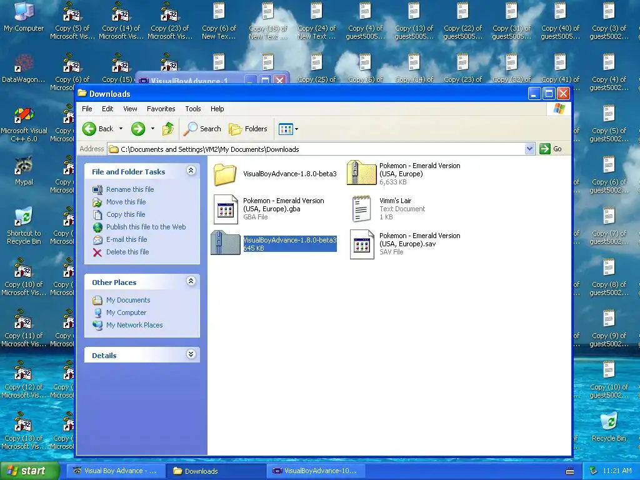Select Copy (10) of guest5002 file
Screen dimensions: 640x480
coord(609,370)
